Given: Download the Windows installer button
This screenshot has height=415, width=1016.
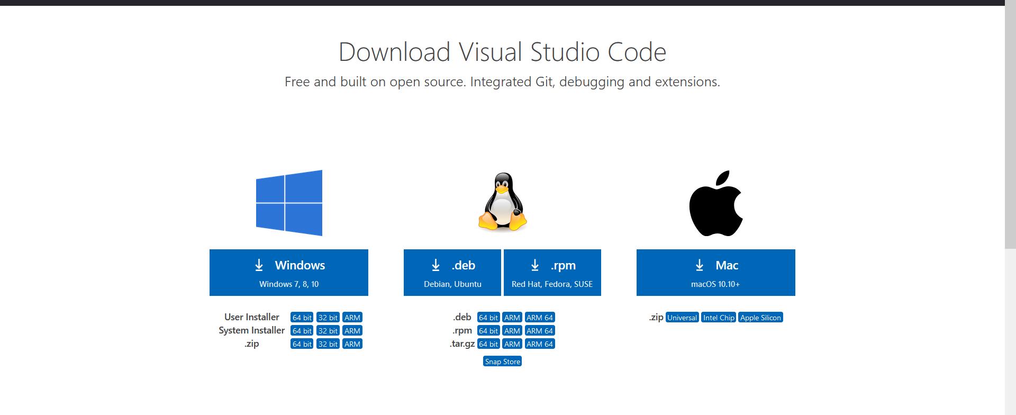Looking at the screenshot, I should 289,273.
